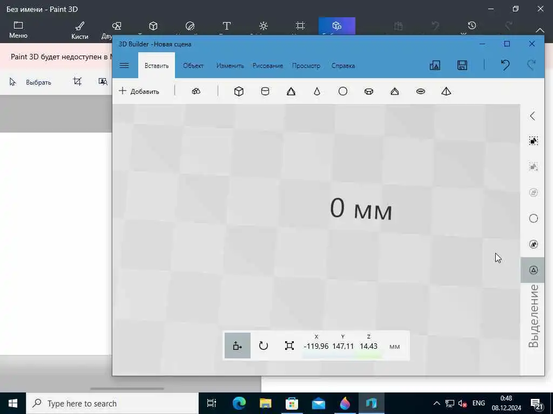Open the Рисование tab
The width and height of the screenshot is (553, 414).
click(268, 66)
